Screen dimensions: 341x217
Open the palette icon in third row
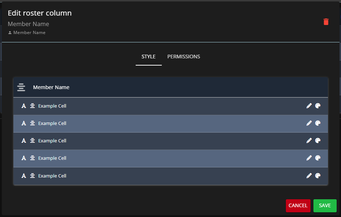click(318, 141)
